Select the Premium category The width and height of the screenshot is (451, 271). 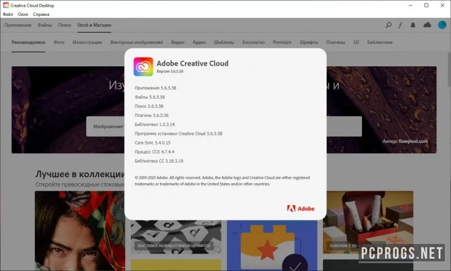pos(282,42)
